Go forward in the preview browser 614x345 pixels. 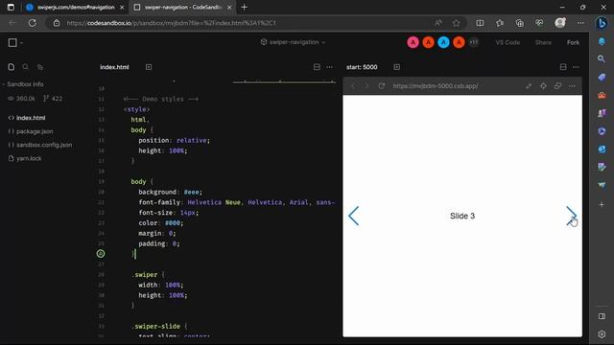click(x=366, y=85)
